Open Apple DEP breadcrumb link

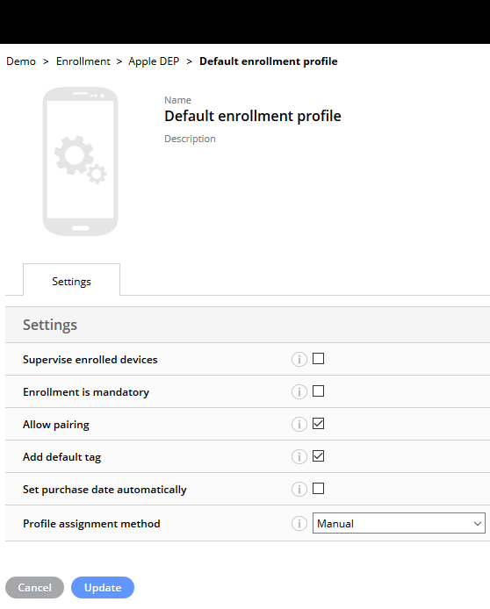(x=154, y=61)
